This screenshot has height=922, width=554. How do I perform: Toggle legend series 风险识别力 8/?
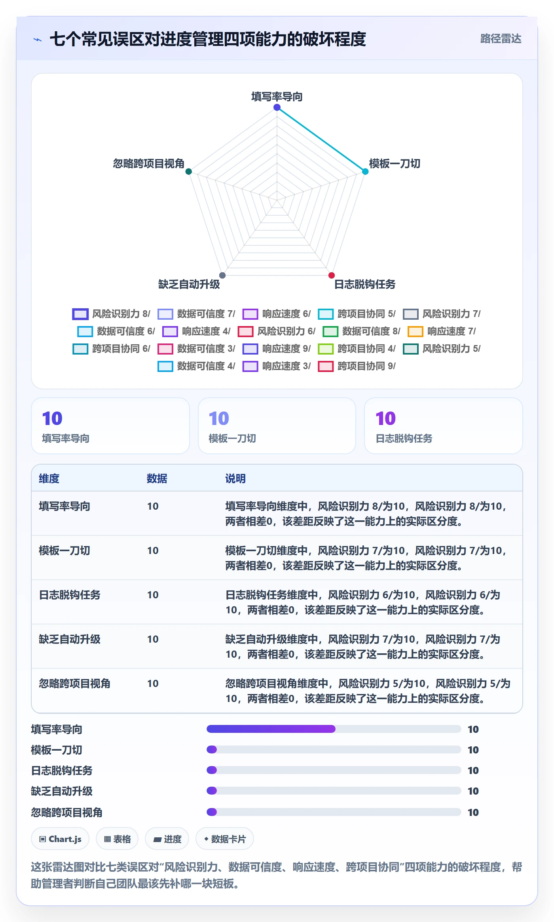tap(111, 314)
